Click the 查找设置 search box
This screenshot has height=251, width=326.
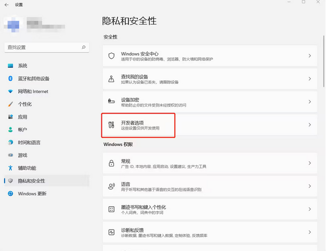pyautogui.click(x=47, y=47)
